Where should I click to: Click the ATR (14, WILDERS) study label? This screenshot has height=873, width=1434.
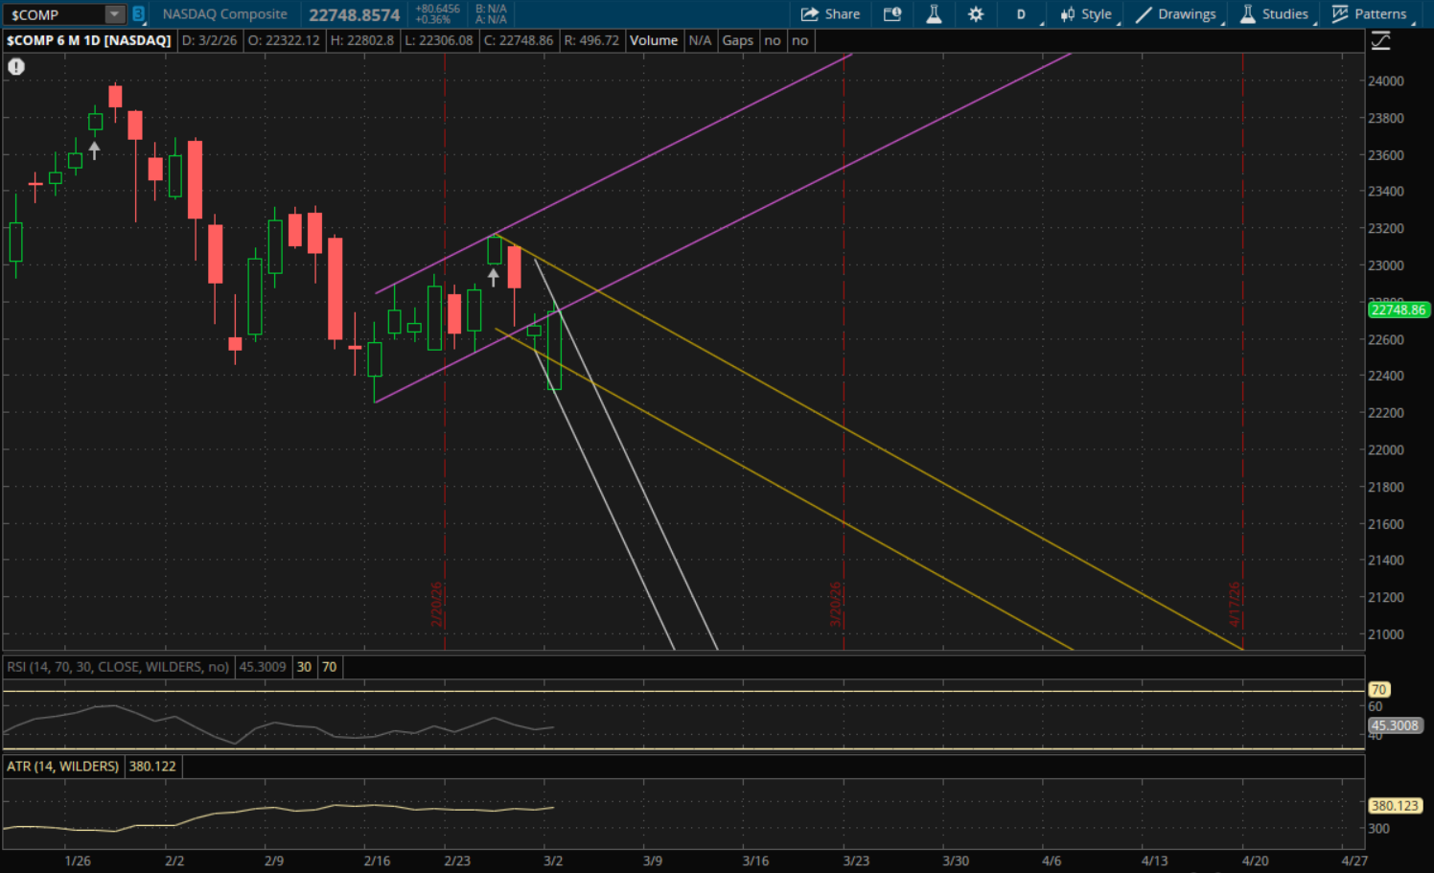(63, 767)
